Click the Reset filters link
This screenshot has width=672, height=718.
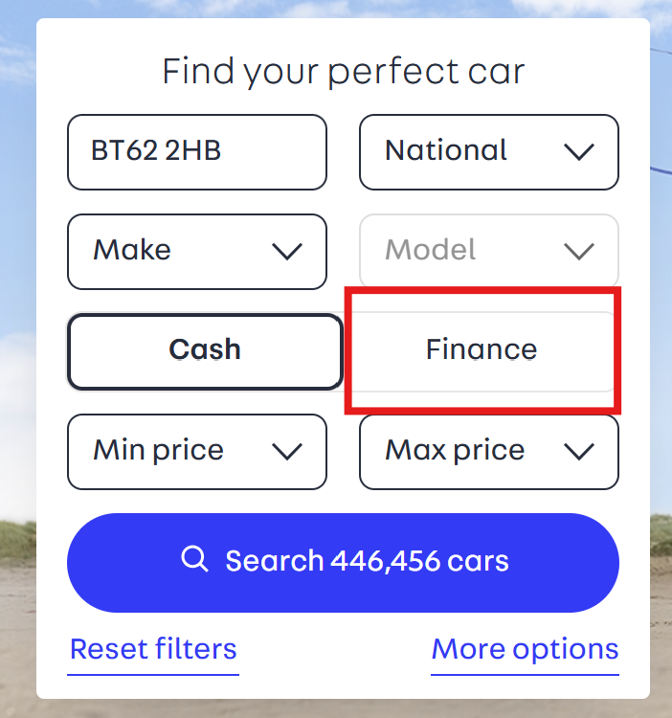(153, 650)
